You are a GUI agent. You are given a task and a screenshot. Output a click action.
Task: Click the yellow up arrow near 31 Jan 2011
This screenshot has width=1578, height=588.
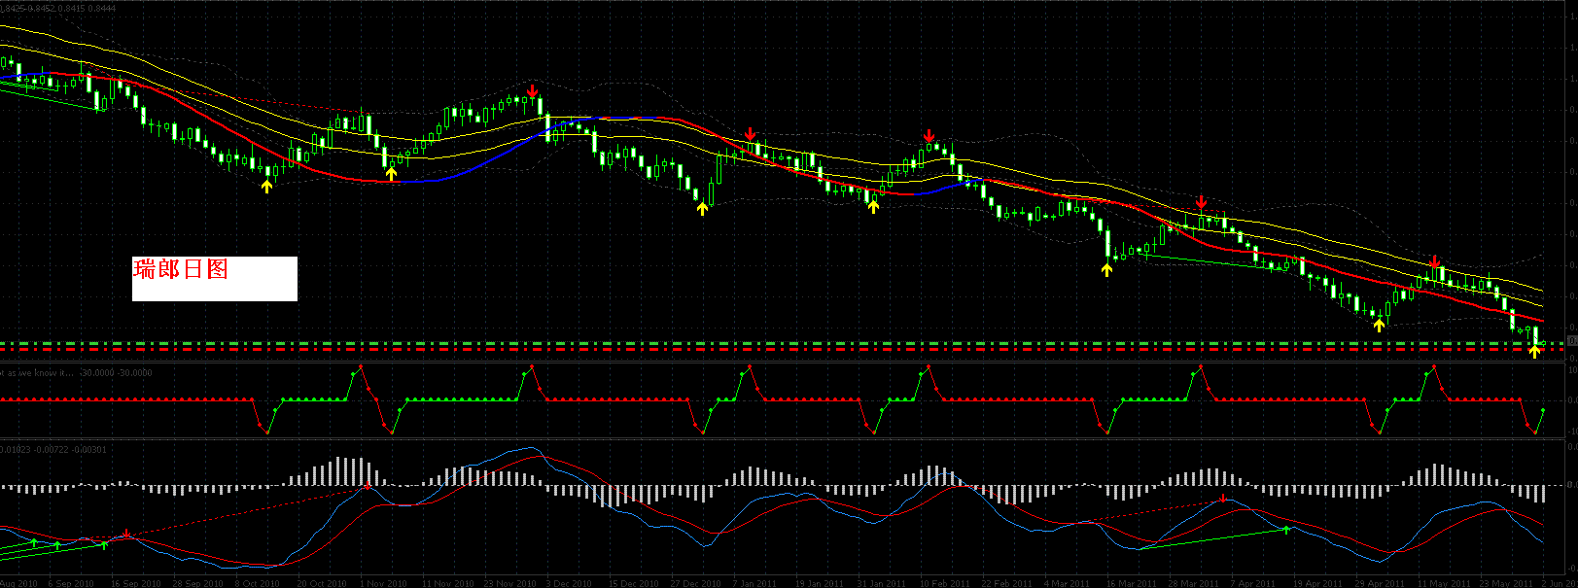(873, 206)
